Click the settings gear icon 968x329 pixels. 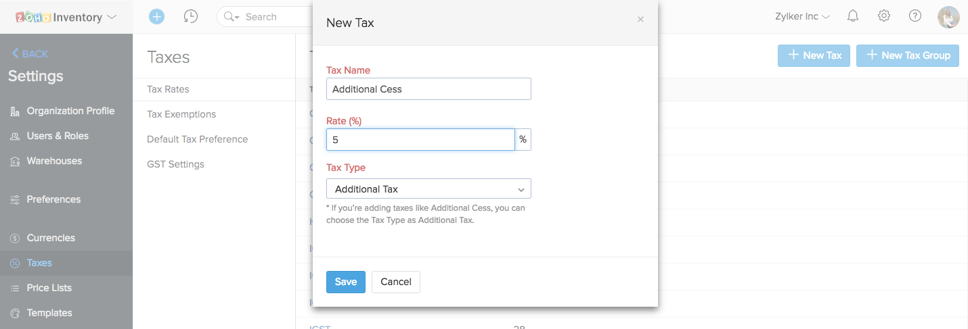click(884, 16)
